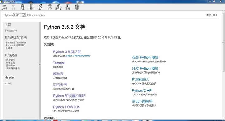The height and width of the screenshot is (121, 225).
Task: Open the Python 2.7 capitalize sidebar link
Action: pos(16,43)
